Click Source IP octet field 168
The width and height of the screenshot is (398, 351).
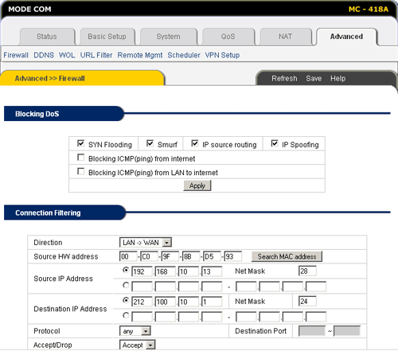pyautogui.click(x=166, y=271)
